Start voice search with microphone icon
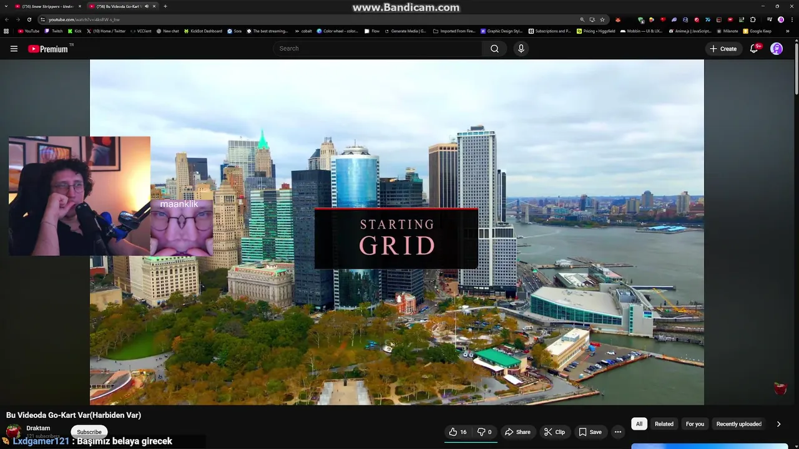Image resolution: width=799 pixels, height=449 pixels. (521, 49)
